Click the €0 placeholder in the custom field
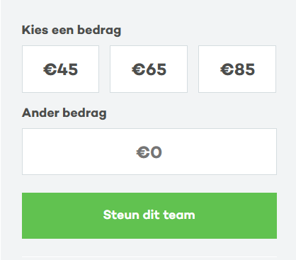296x260 pixels. [149, 152]
